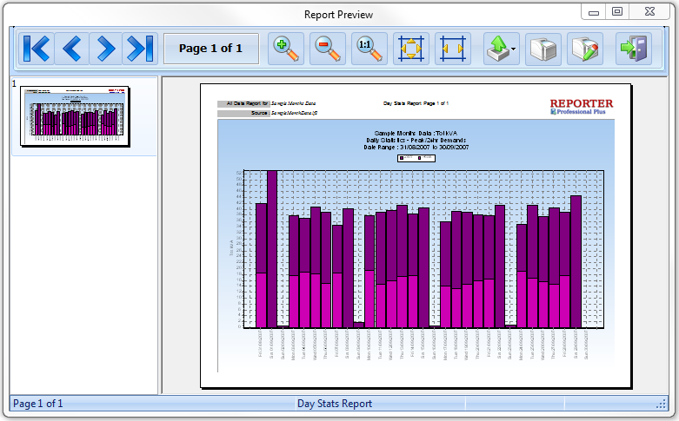
Task: Minimize the Report Preview window
Action: [x=593, y=12]
